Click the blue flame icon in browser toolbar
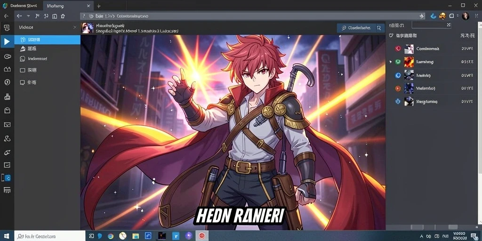 (x=433, y=16)
